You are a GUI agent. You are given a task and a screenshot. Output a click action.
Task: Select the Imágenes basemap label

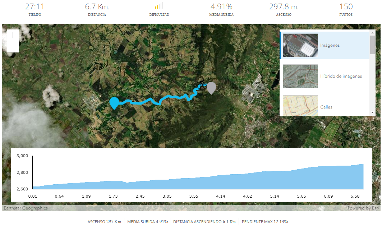[x=330, y=45]
